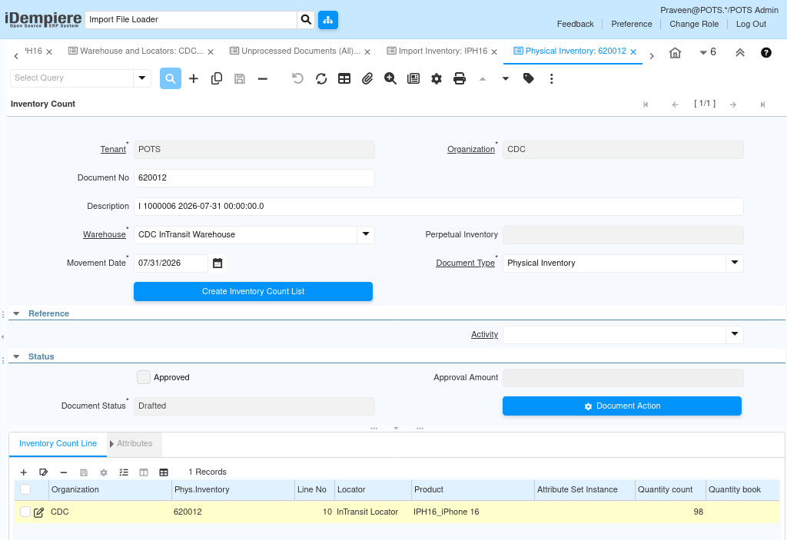The image size is (787, 540).
Task: Toggle grid view in main toolbar
Action: click(344, 79)
